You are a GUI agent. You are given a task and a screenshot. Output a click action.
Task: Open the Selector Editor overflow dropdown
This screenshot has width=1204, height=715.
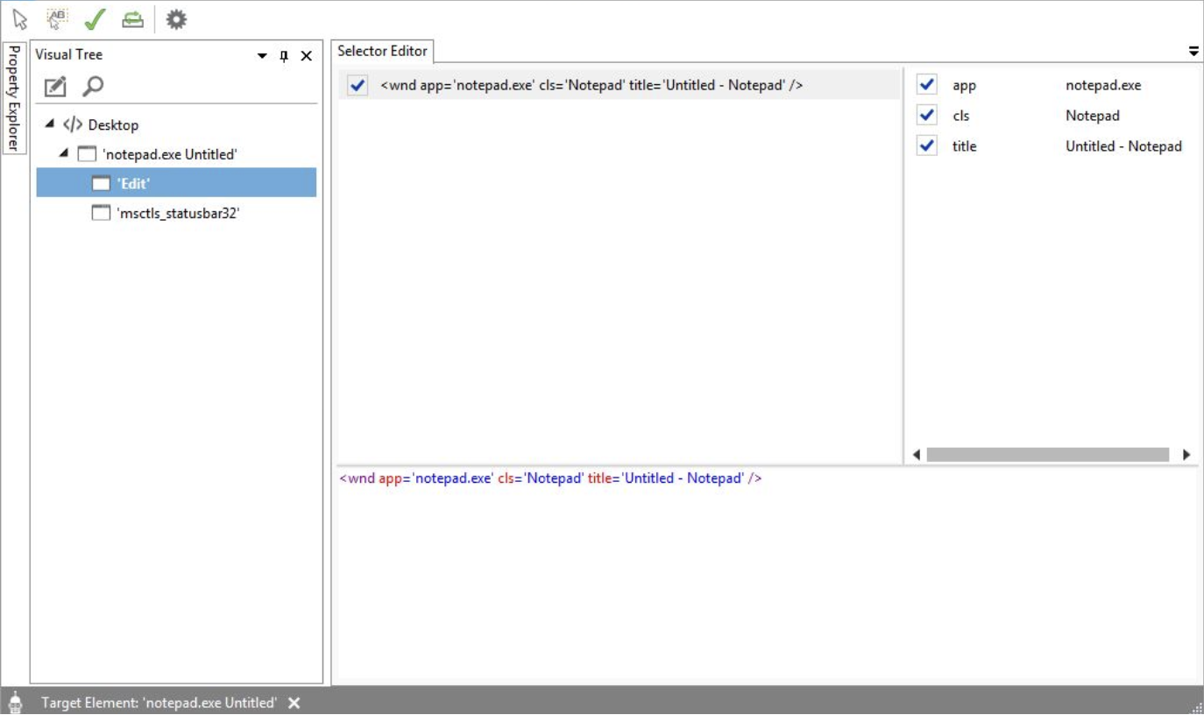tap(1193, 51)
